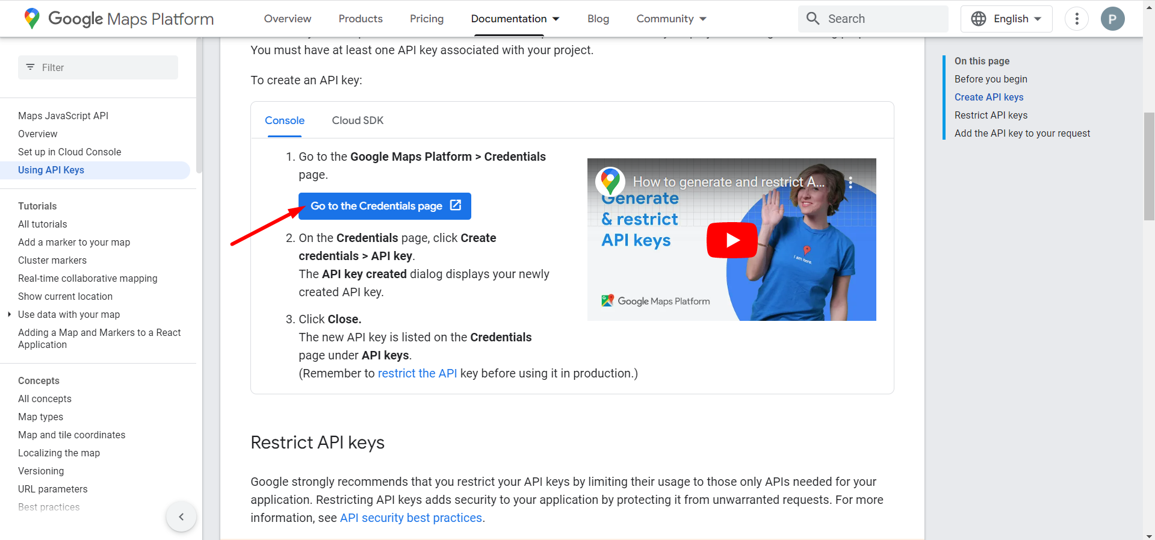Focus the Search field
This screenshot has width=1155, height=540.
point(873,19)
